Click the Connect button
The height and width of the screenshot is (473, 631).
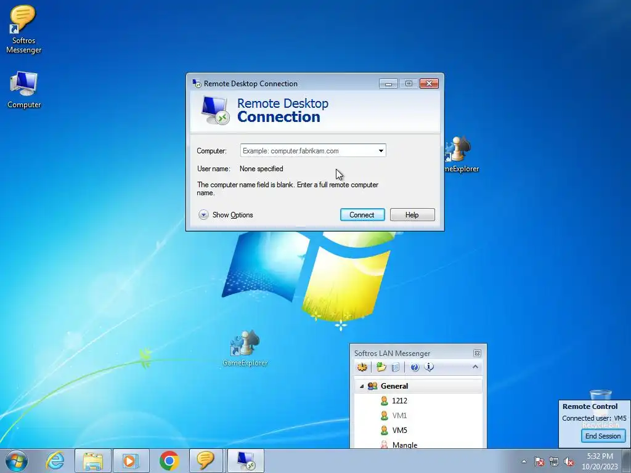pyautogui.click(x=362, y=215)
